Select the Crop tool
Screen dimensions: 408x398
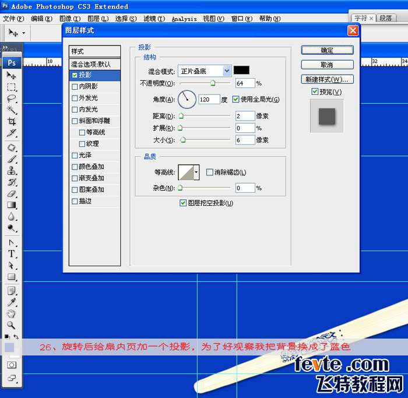pyautogui.click(x=11, y=121)
